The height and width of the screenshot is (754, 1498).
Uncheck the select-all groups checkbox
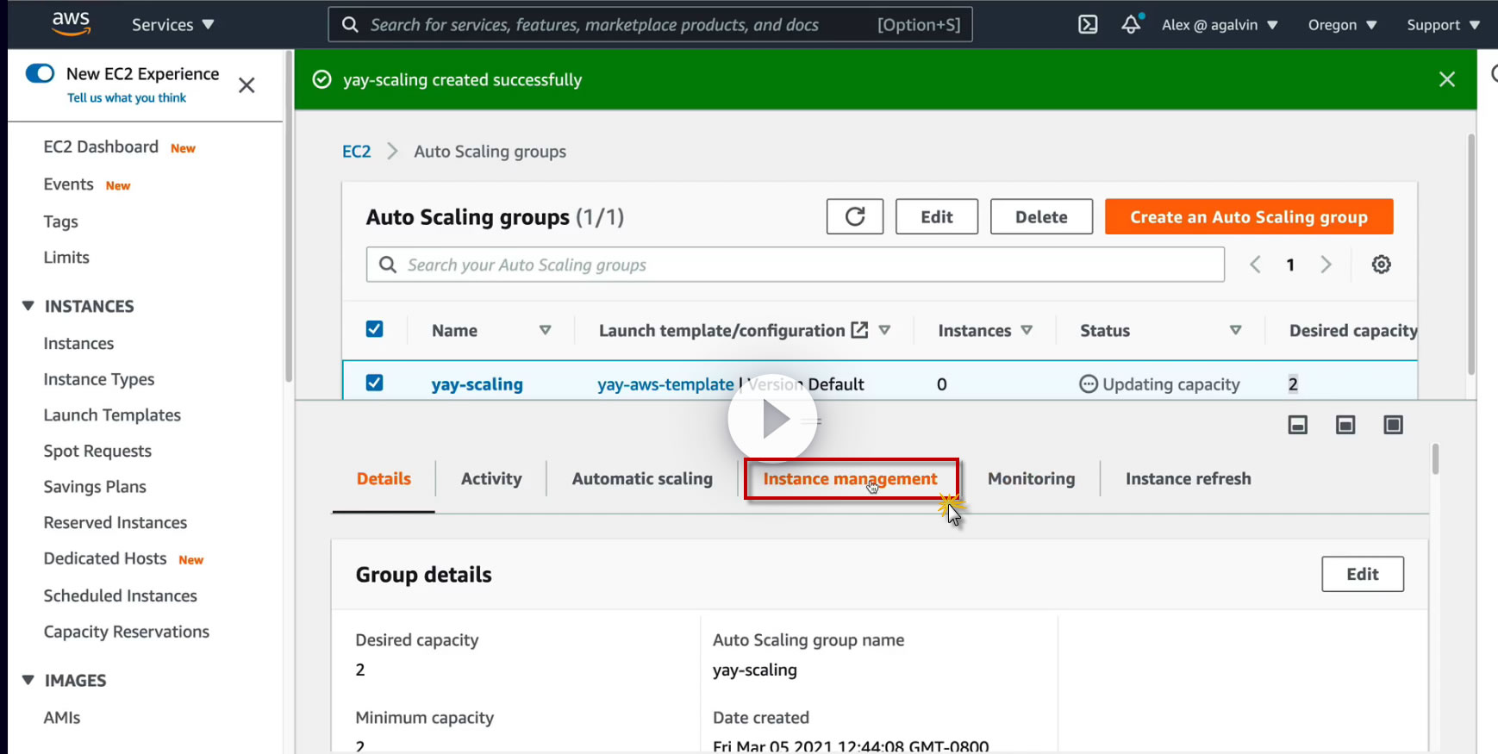click(x=374, y=329)
